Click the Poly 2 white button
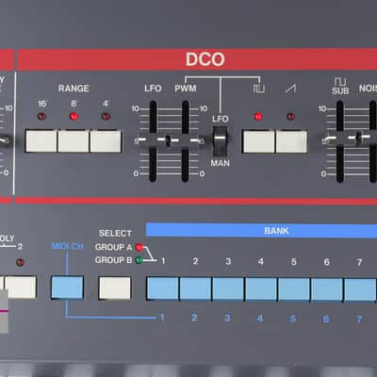 [21, 287]
